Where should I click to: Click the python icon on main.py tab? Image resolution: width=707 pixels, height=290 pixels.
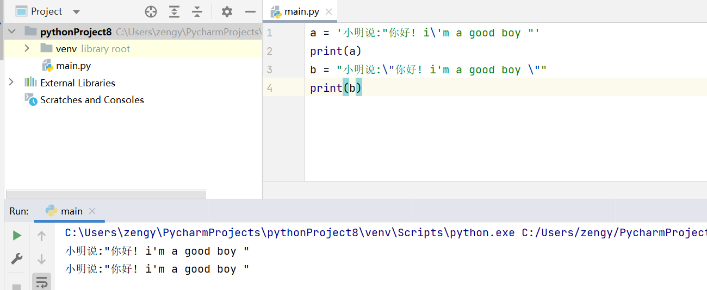coord(276,11)
